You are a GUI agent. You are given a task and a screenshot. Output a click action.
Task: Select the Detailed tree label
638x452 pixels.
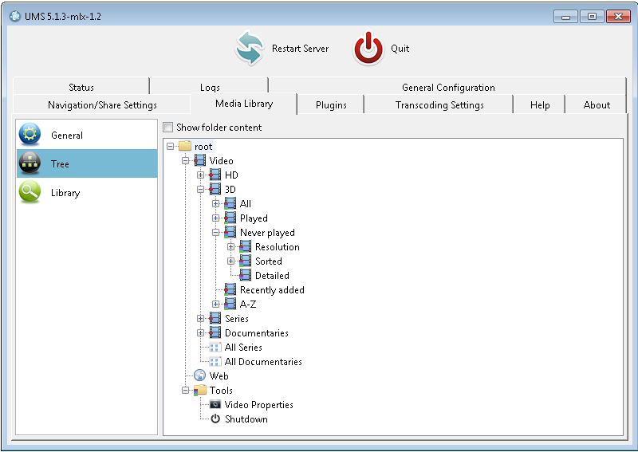point(272,276)
